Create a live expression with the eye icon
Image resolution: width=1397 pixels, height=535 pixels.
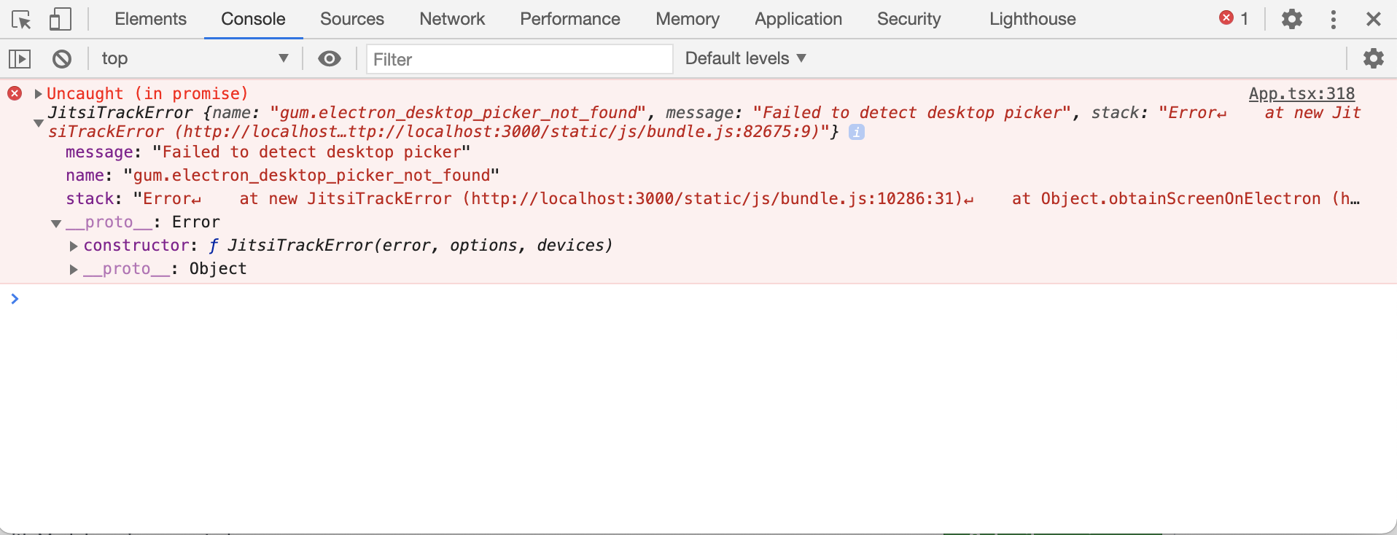330,58
